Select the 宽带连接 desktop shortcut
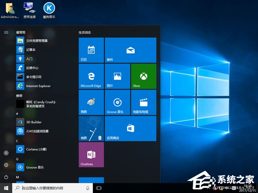258x193 pixels. coord(29,10)
